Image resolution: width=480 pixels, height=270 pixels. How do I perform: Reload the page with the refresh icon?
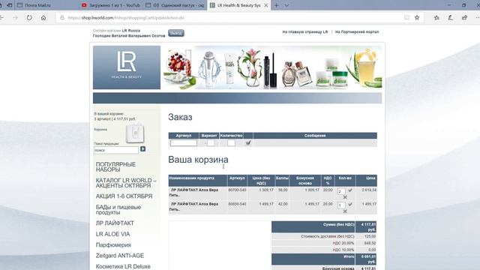click(x=29, y=18)
